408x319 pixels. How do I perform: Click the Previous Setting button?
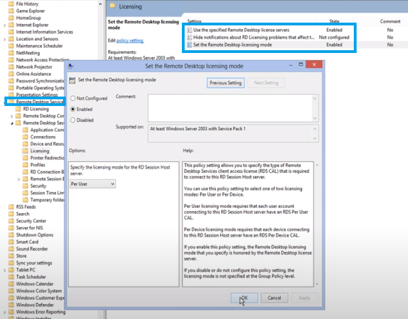(x=226, y=83)
